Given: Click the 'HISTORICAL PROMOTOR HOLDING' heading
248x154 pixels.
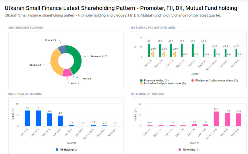Looking at the screenshot, I should [x=153, y=27].
